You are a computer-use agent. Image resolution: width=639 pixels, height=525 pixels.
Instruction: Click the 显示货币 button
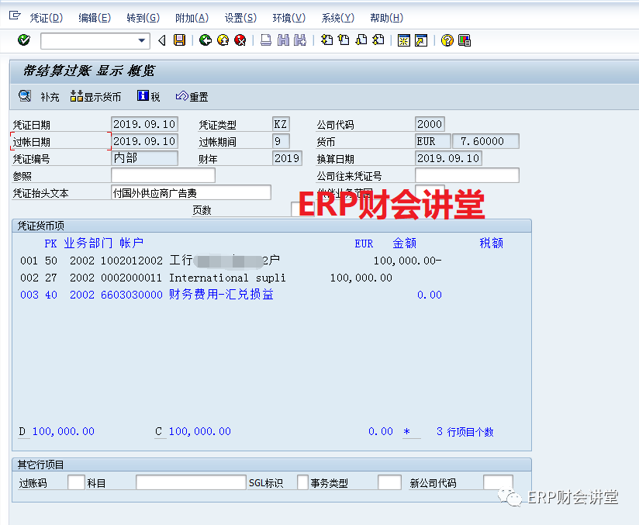(95, 96)
